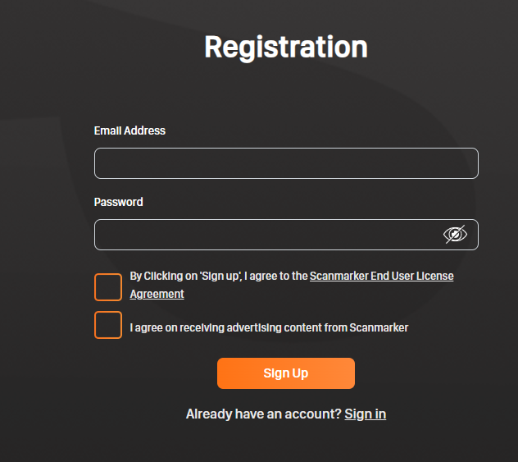The width and height of the screenshot is (518, 462).
Task: Click the 'I agree on receiving advertising' label
Action: click(269, 327)
